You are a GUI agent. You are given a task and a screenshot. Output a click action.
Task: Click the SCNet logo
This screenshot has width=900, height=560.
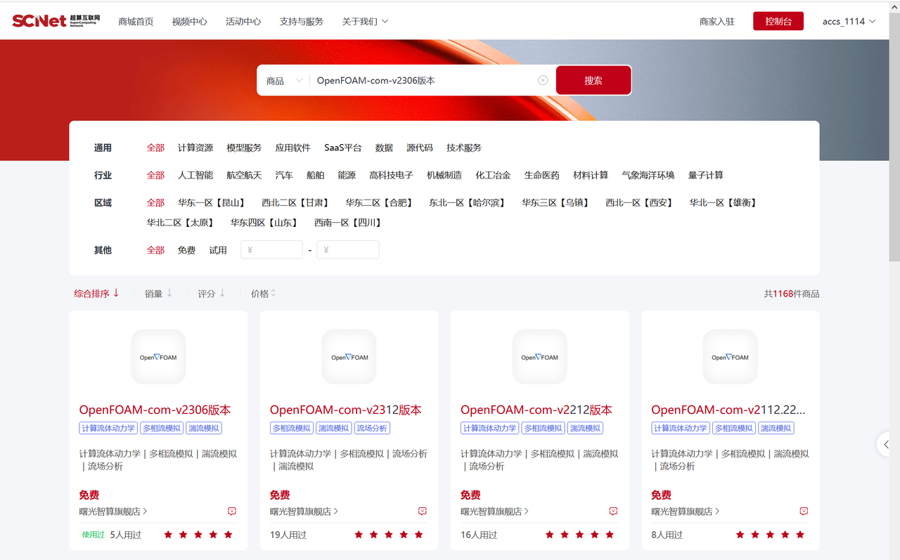(56, 20)
